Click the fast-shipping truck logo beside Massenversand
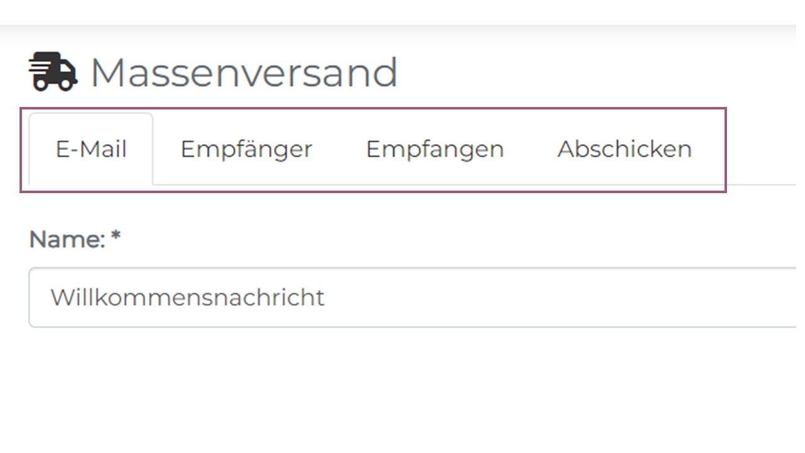This screenshot has width=805, height=453. (53, 72)
